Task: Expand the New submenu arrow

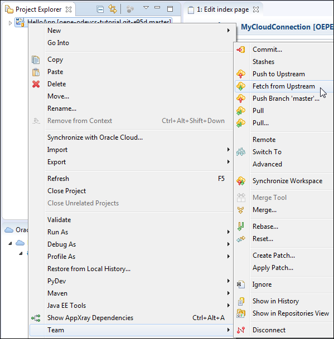Action: point(228,31)
